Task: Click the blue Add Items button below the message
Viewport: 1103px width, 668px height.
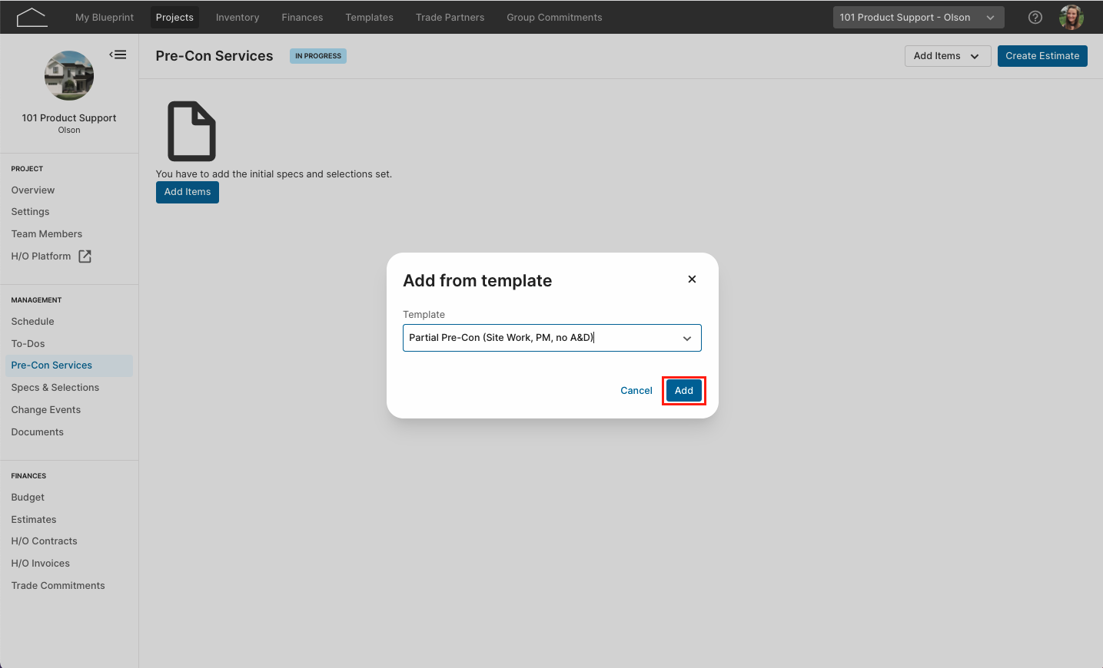Action: [188, 192]
